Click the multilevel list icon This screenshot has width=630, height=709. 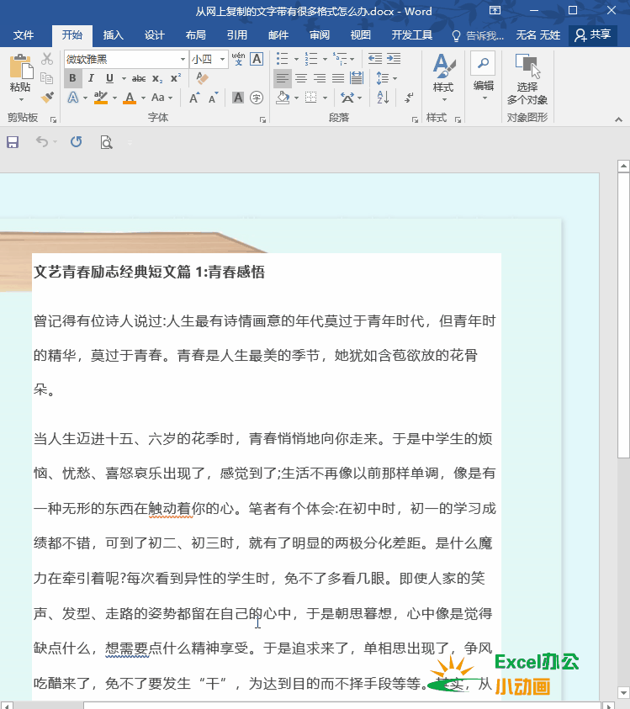coord(340,59)
